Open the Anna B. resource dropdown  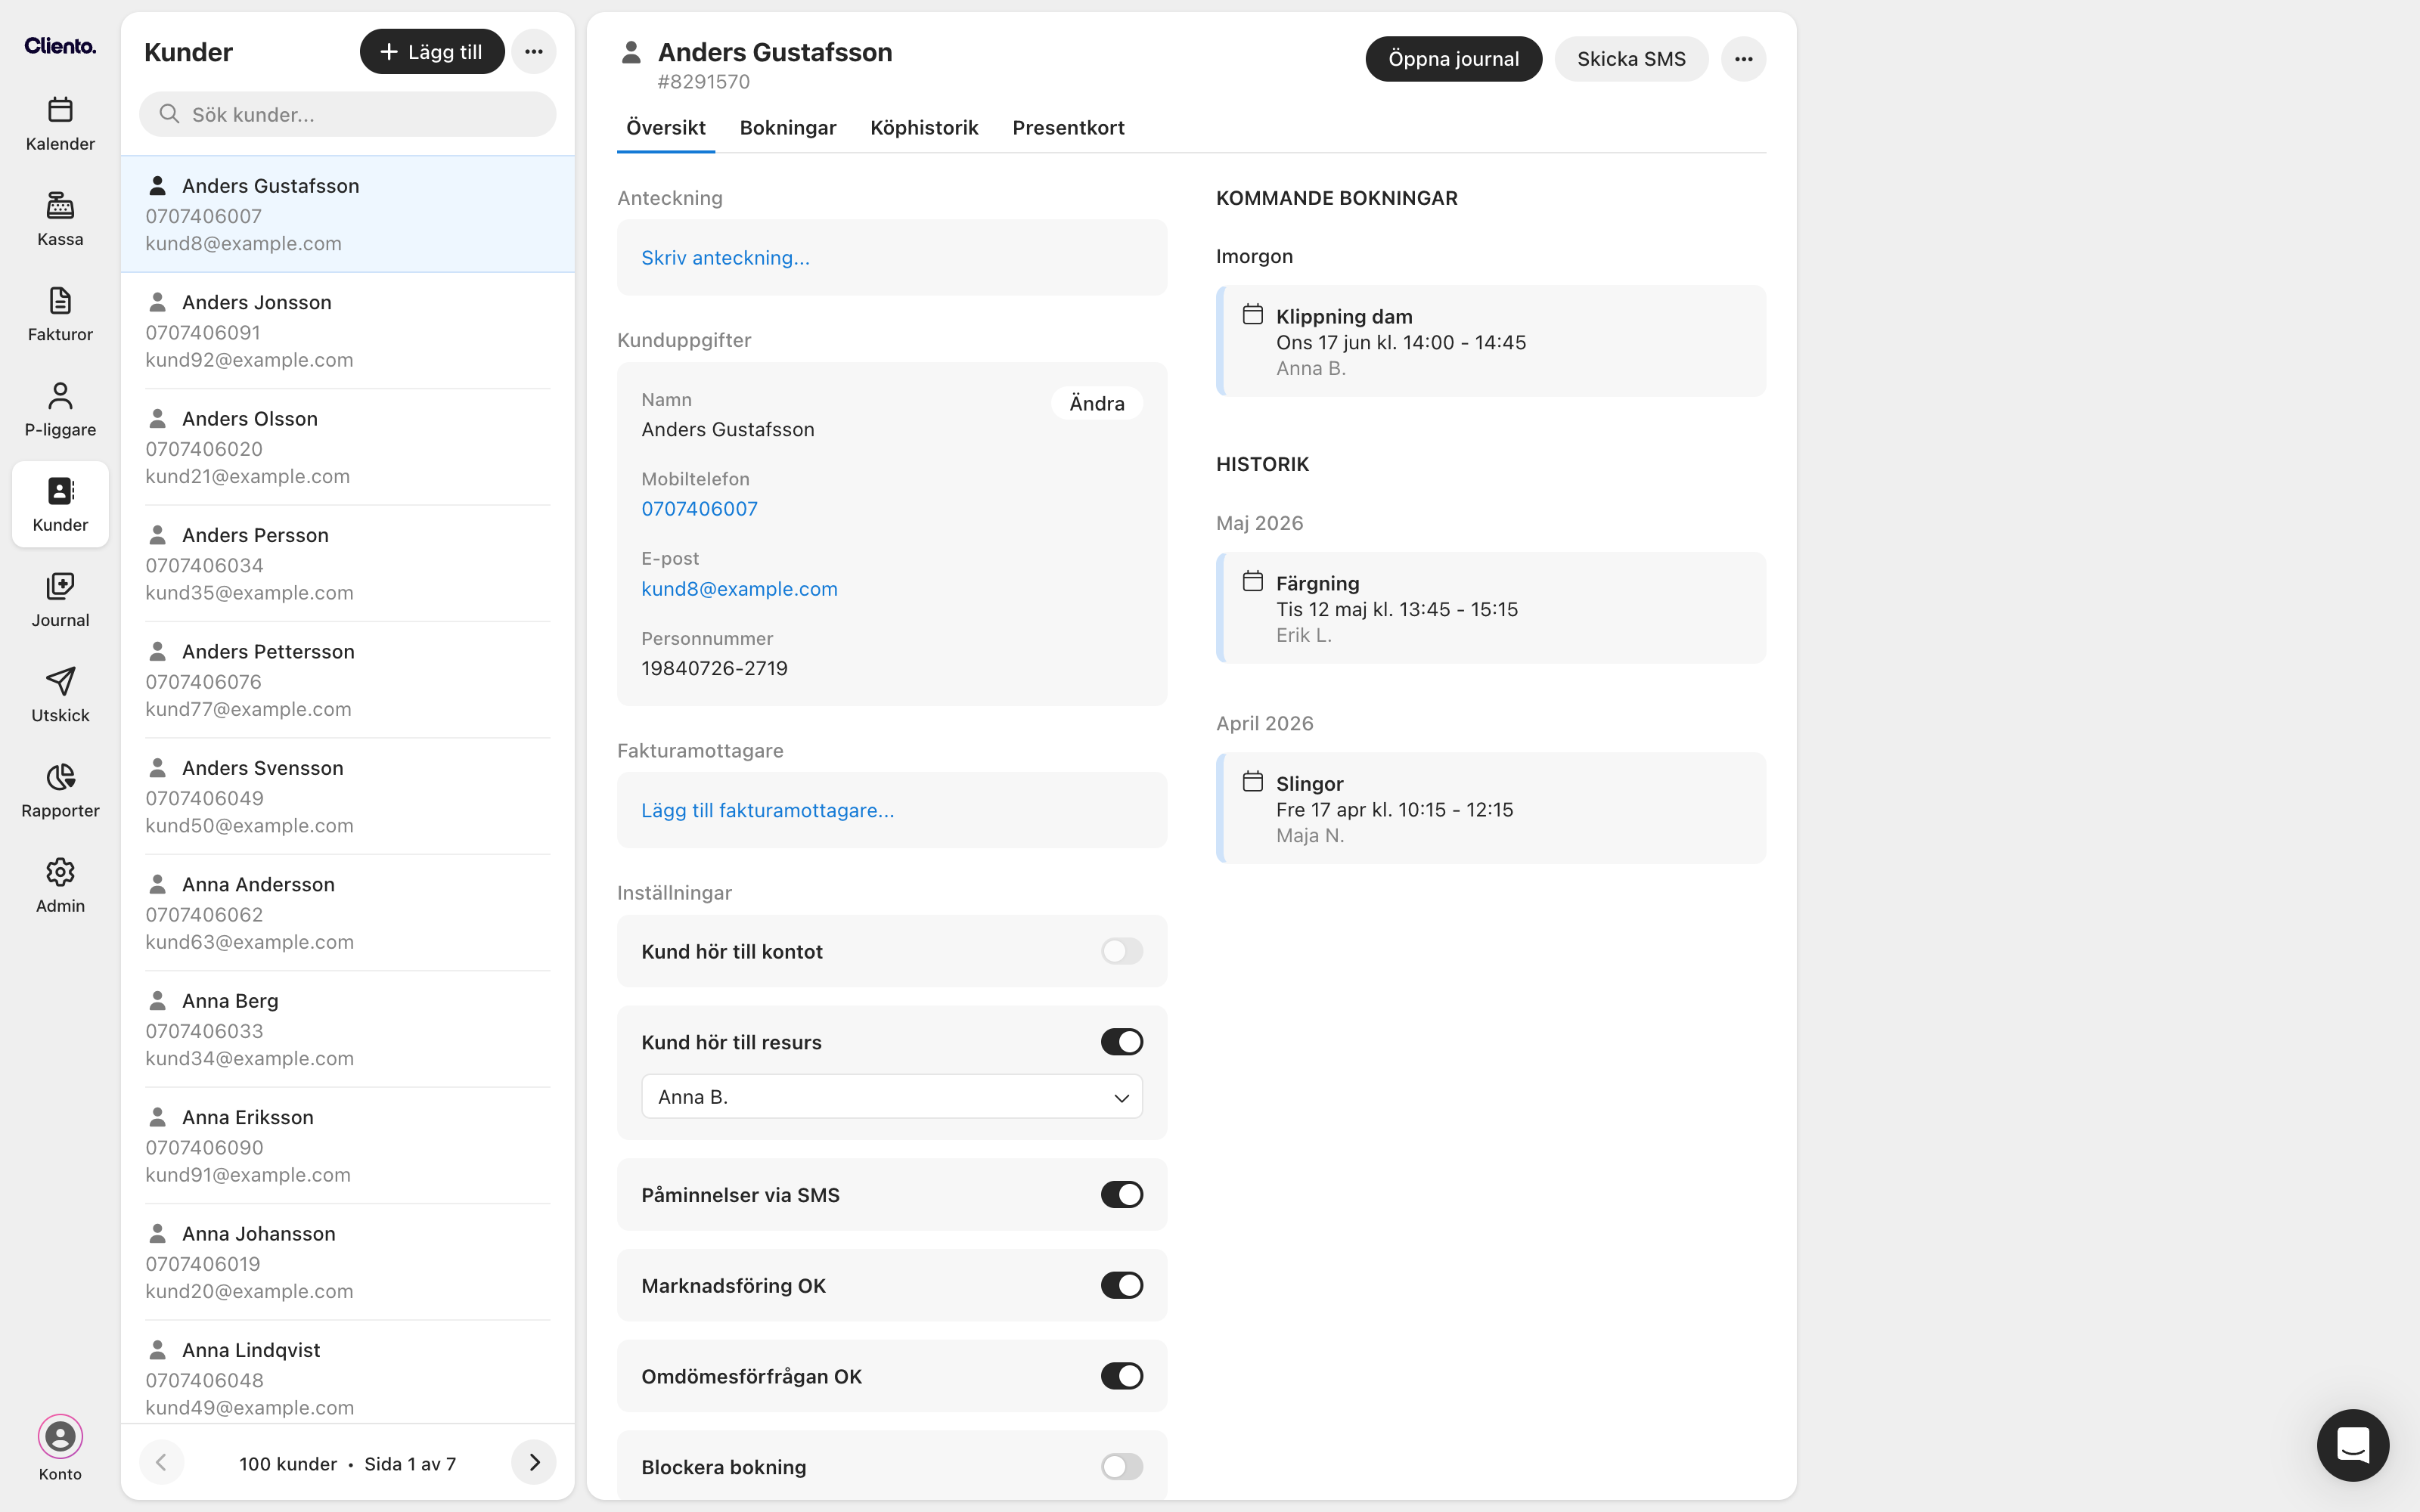892,1097
